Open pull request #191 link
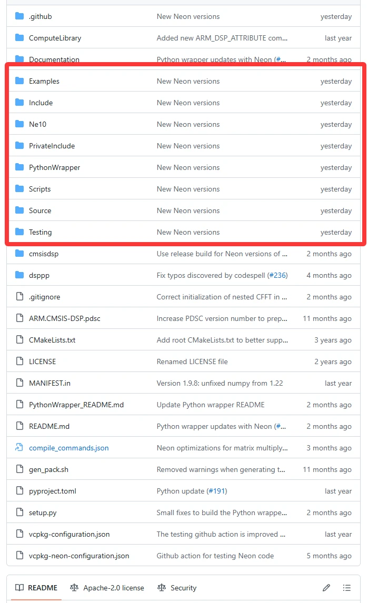Screen dimensions: 368x603 click(216, 491)
